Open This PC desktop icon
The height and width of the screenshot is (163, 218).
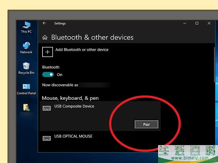click(x=26, y=27)
